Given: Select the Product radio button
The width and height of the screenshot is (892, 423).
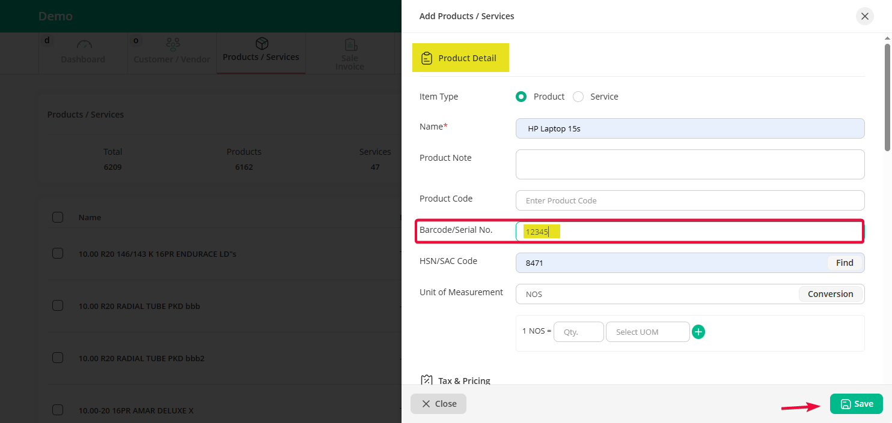Looking at the screenshot, I should pos(521,97).
